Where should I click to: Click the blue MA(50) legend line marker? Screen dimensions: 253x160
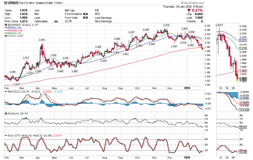coord(6,28)
